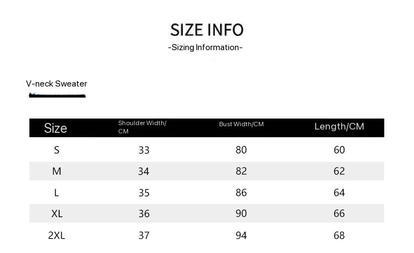Screen dimensions: 414x253
Task: Click the Shoulder Width/CM column header
Action: pos(142,127)
